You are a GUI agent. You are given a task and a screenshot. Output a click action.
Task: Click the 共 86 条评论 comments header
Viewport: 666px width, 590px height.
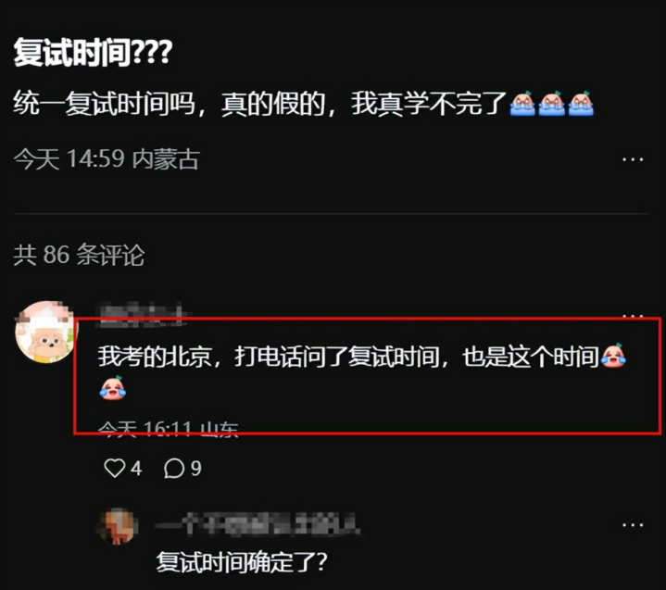79,255
